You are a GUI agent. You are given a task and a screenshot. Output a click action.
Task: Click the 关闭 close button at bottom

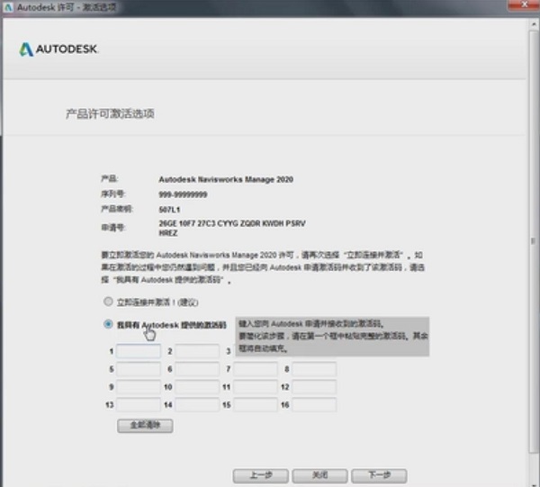click(x=319, y=475)
